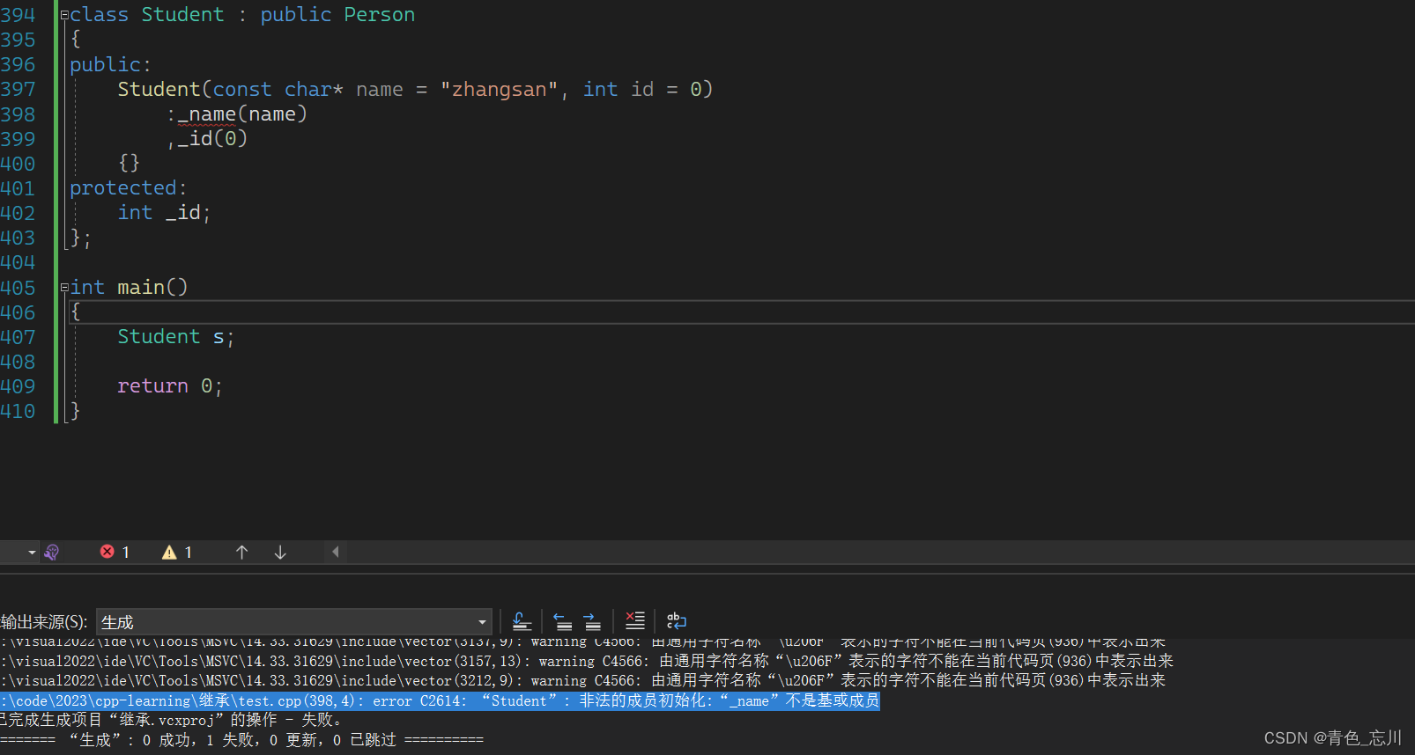Viewport: 1415px width, 755px height.
Task: Collapse the int main function block
Action: coord(64,288)
